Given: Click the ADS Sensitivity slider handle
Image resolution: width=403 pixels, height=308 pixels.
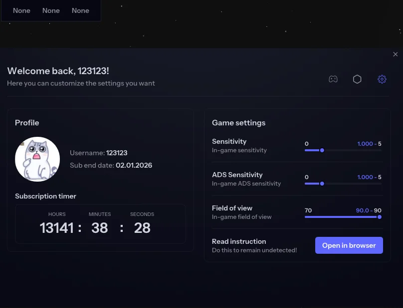Looking at the screenshot, I should pos(322,184).
